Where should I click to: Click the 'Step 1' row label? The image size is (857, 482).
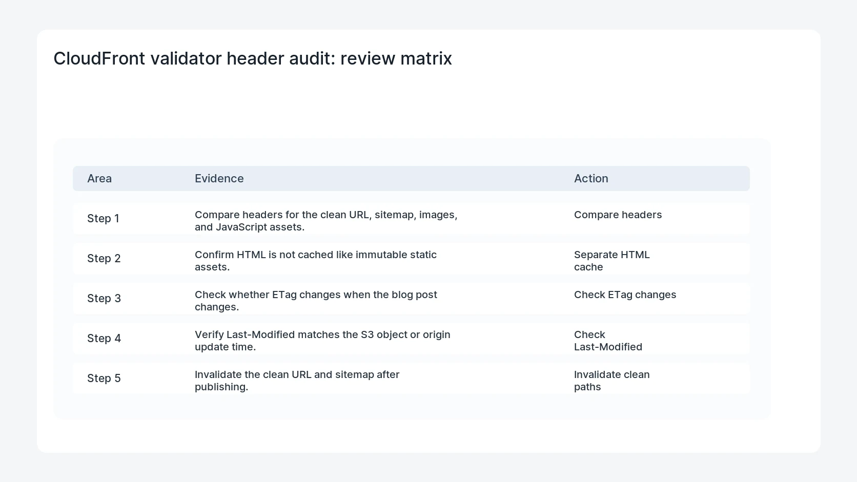point(103,218)
